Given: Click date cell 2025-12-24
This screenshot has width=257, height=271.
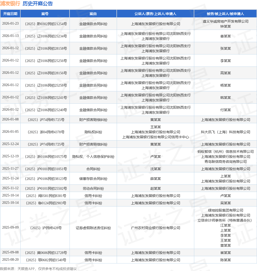Looking at the screenshot, I should point(10,144).
